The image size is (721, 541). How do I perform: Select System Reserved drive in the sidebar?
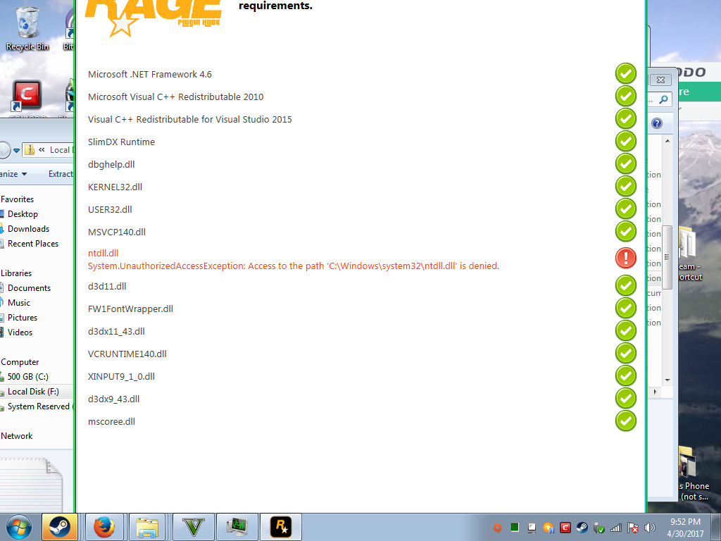[x=38, y=406]
